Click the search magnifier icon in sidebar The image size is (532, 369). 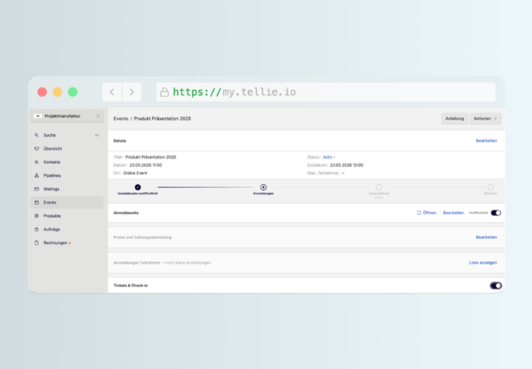tap(36, 135)
